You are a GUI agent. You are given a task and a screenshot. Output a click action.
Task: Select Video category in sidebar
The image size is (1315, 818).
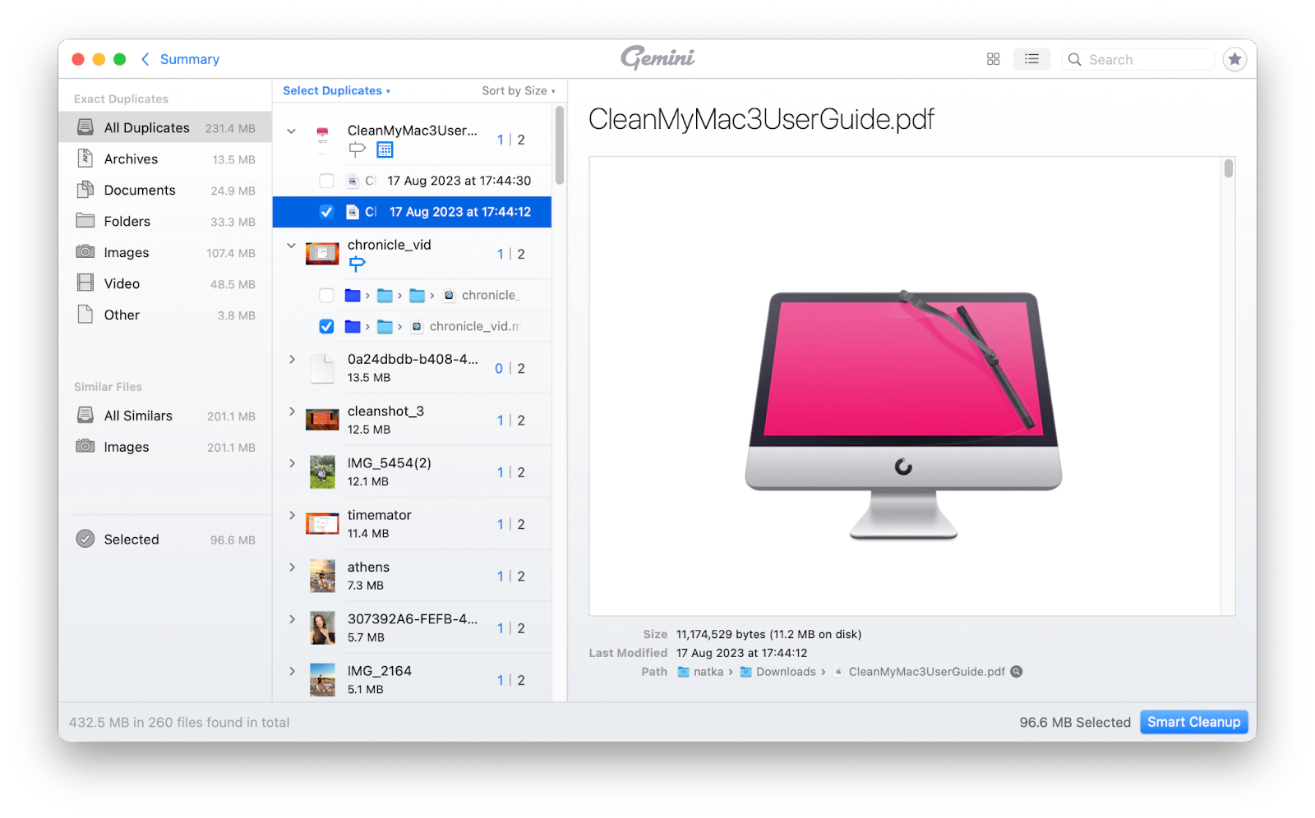165,283
